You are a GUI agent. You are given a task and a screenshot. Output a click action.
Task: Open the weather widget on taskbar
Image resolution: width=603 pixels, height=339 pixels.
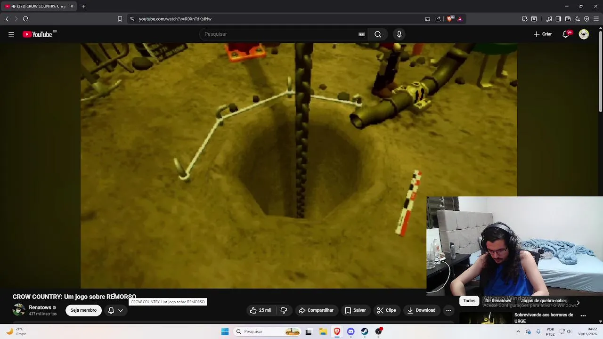[x=15, y=331]
